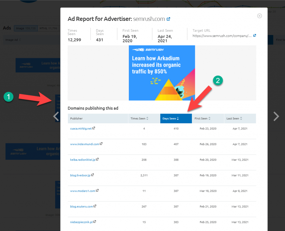Click First Seen date Feb 25, 2020
This screenshot has width=285, height=231.
click(208, 222)
